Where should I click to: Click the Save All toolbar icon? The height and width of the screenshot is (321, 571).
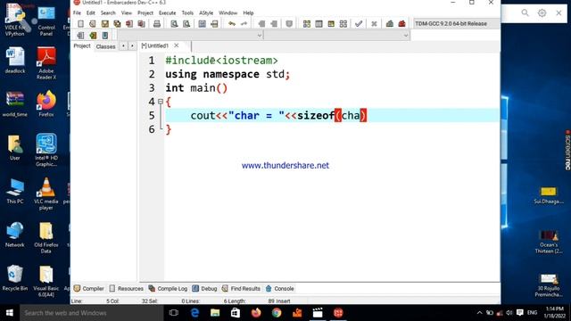coord(117,24)
